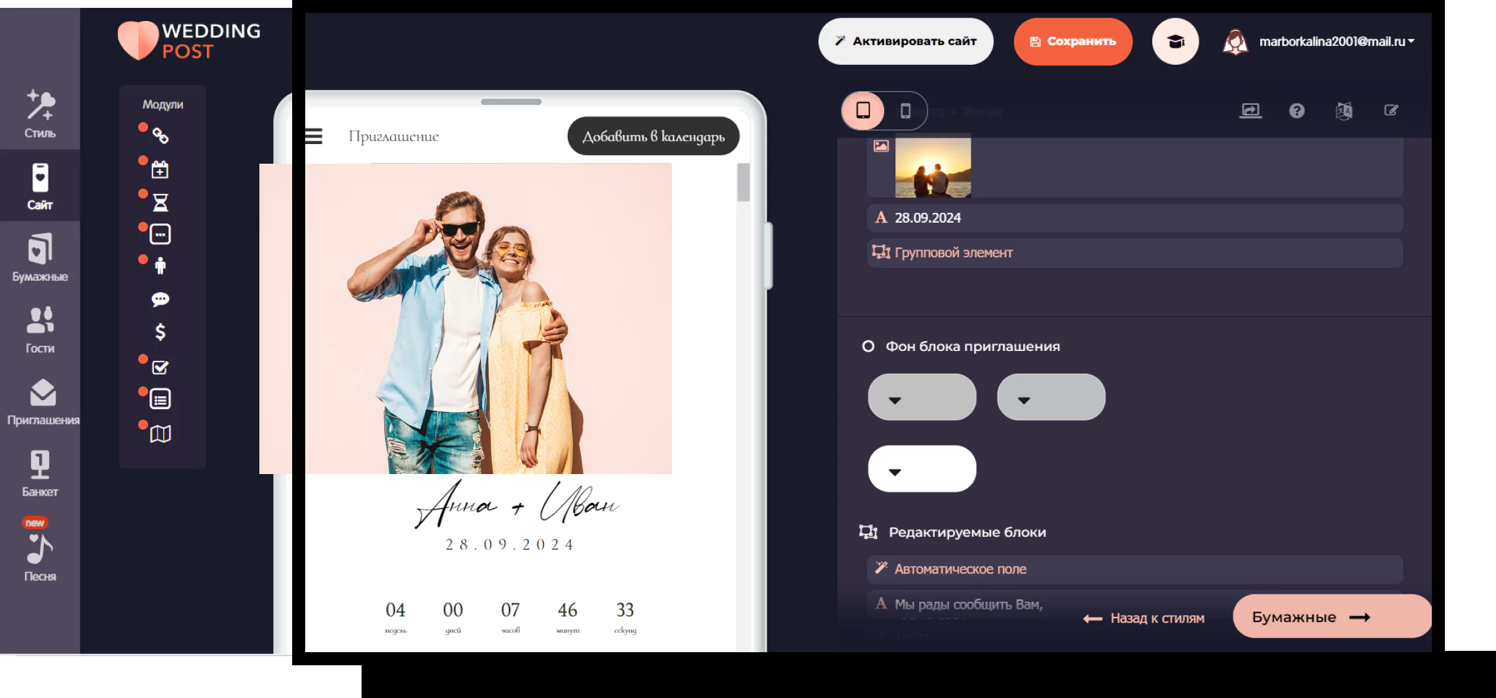Click the sunset couple photo thumbnail
This screenshot has width=1496, height=698.
[933, 167]
